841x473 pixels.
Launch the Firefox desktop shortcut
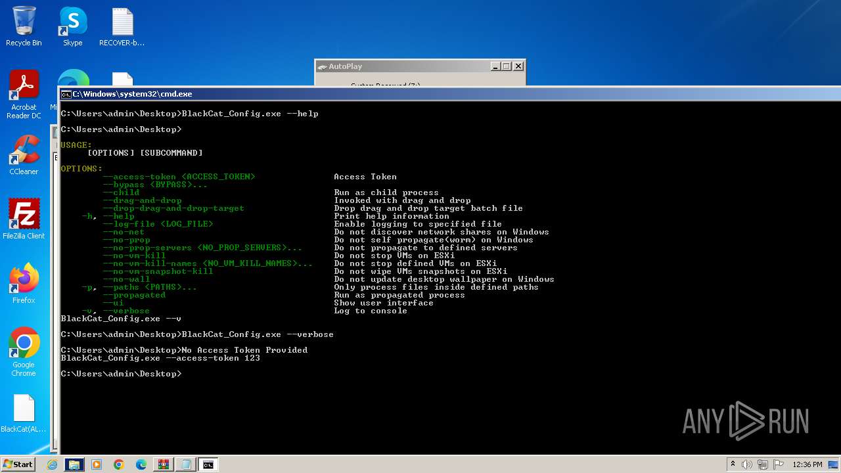pos(24,284)
